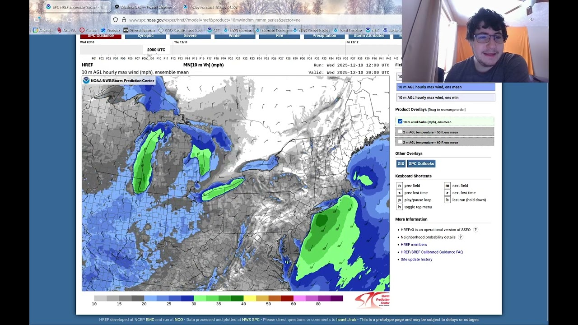This screenshot has height=325, width=578.
Task: Click the '>' next fcst time key
Action: (x=447, y=193)
